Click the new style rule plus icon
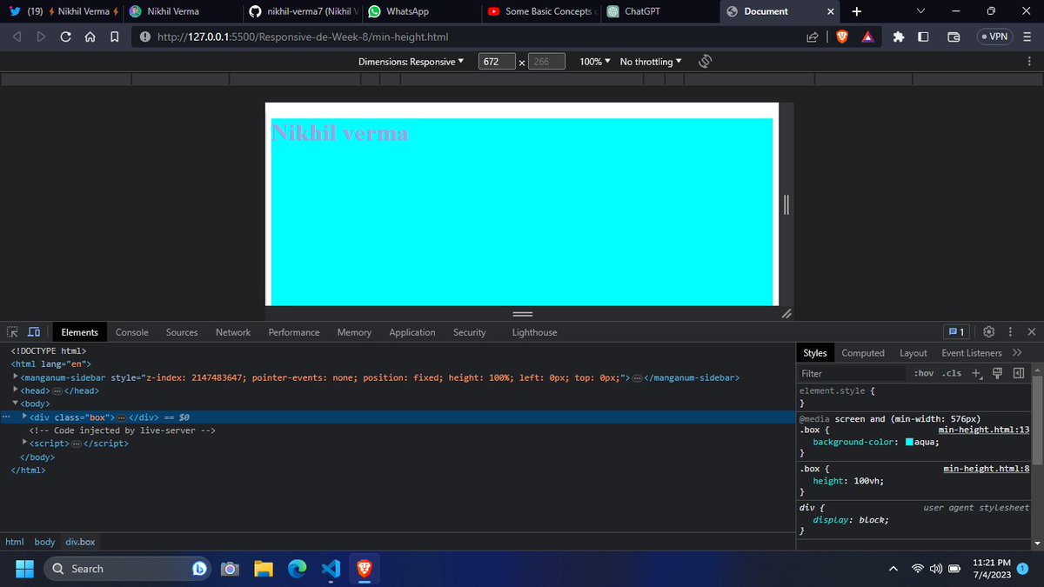The width and height of the screenshot is (1044, 587). 976,373
